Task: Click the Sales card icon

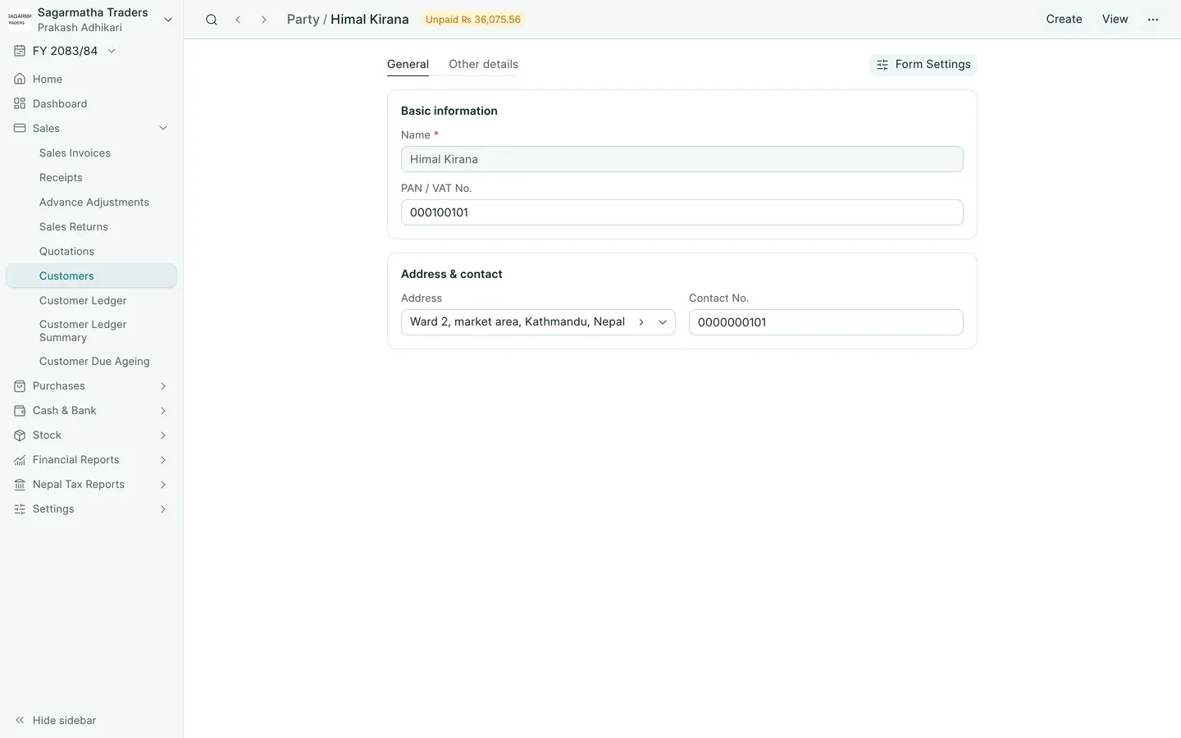Action: pyautogui.click(x=20, y=129)
